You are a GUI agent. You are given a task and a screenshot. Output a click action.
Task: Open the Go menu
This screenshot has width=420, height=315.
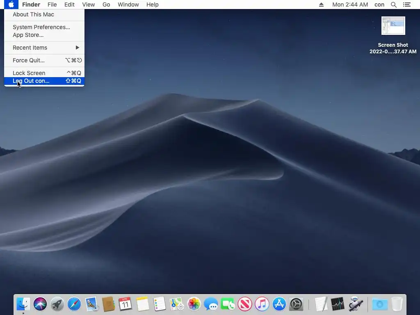[x=106, y=5]
